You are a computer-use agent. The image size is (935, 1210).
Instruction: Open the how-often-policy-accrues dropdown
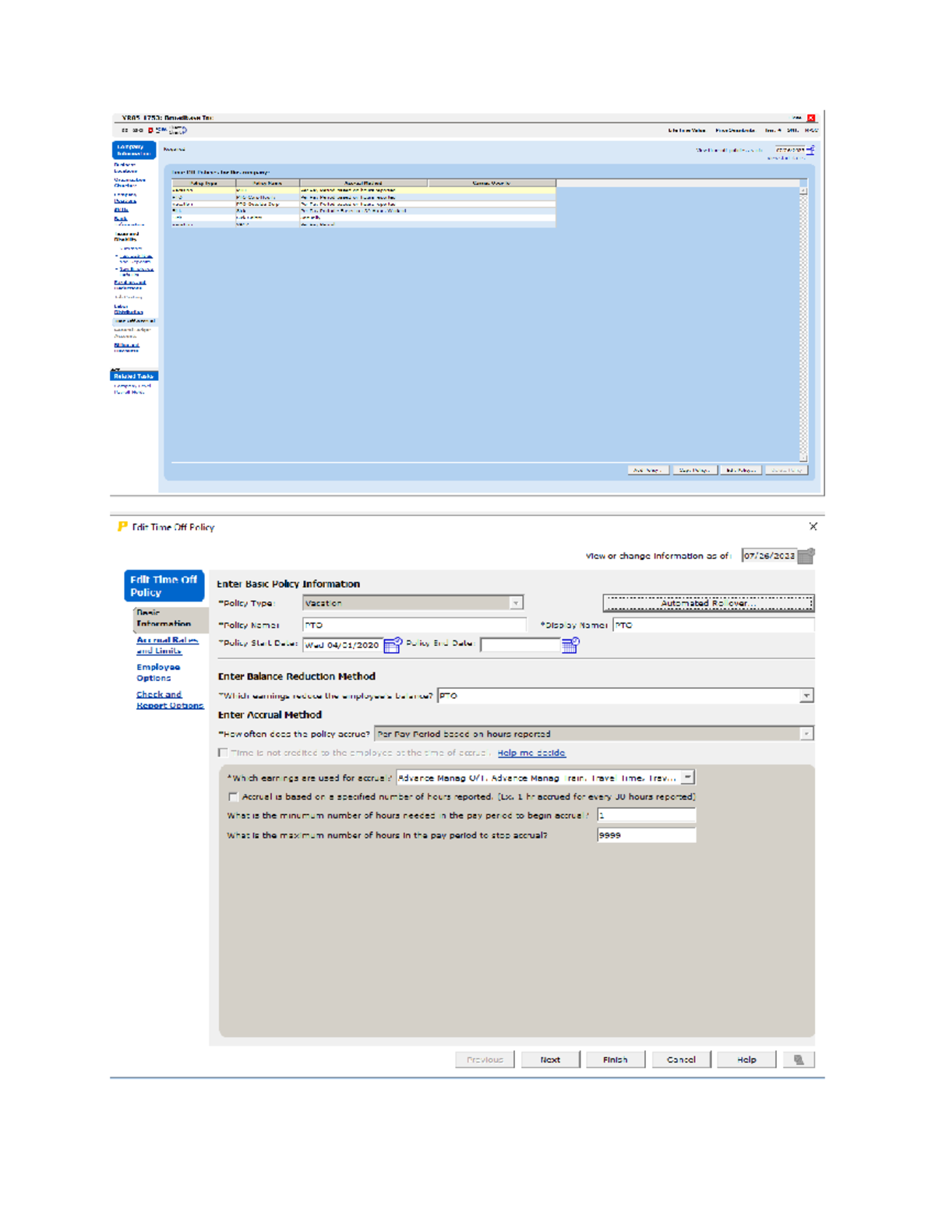[806, 734]
